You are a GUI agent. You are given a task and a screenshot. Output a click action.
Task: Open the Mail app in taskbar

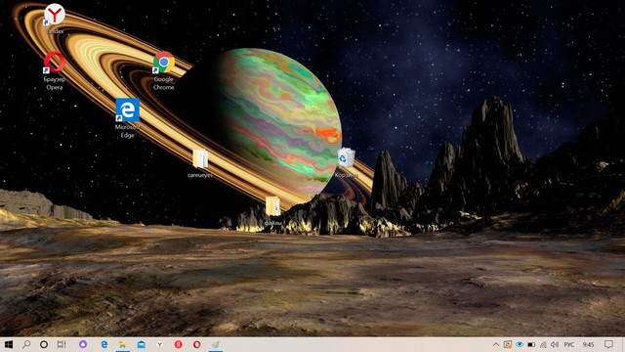tap(141, 344)
